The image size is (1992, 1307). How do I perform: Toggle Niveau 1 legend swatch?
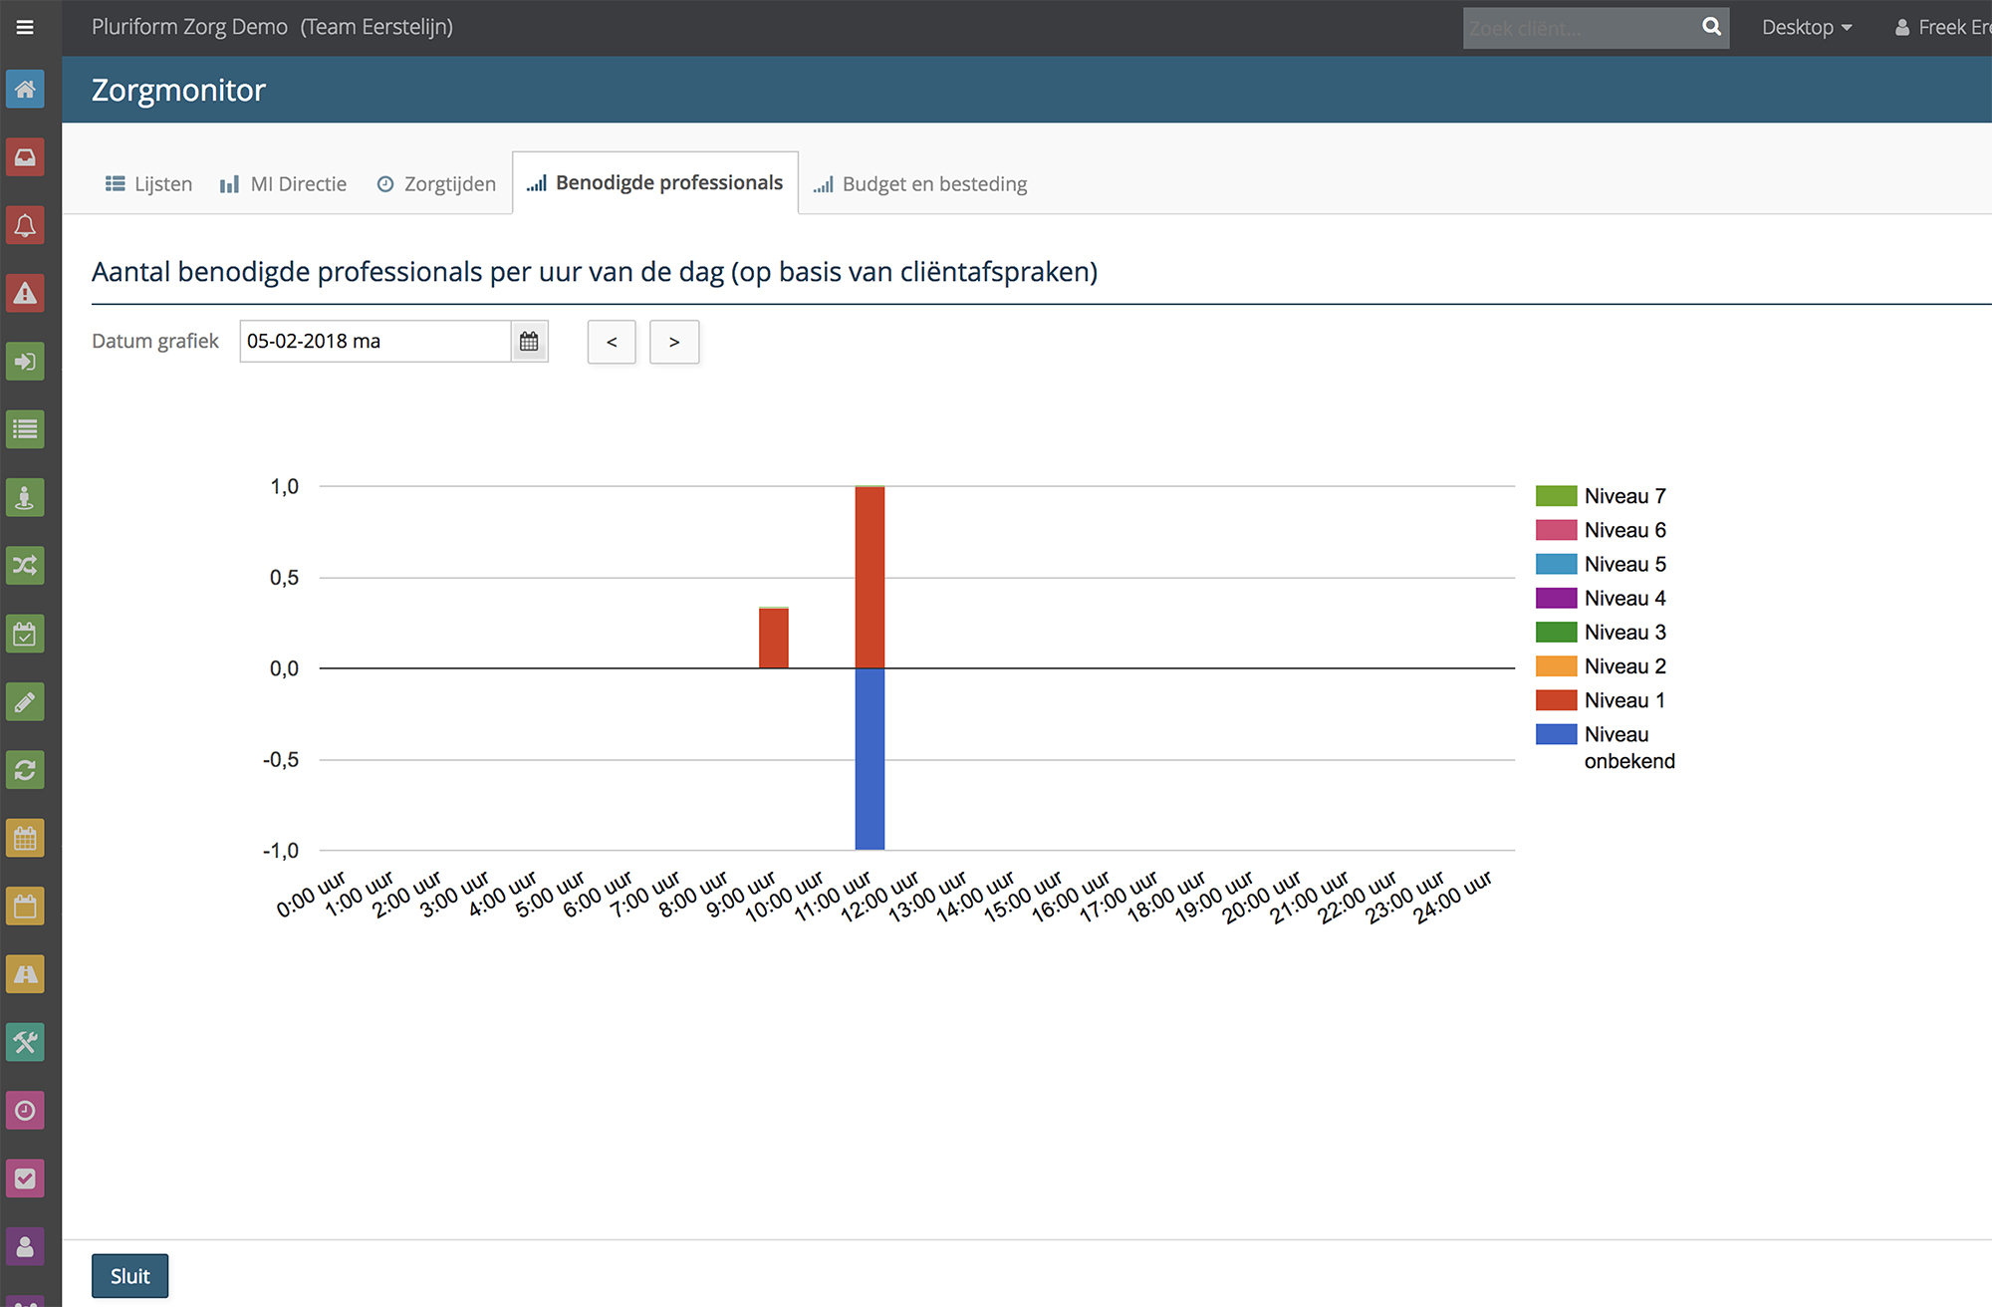(x=1556, y=700)
